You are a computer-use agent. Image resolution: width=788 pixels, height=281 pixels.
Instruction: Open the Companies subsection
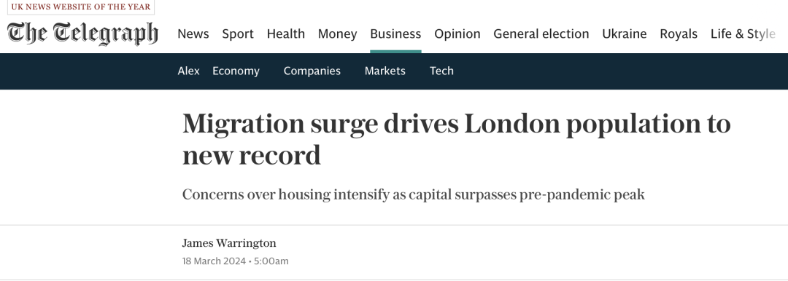[312, 71]
